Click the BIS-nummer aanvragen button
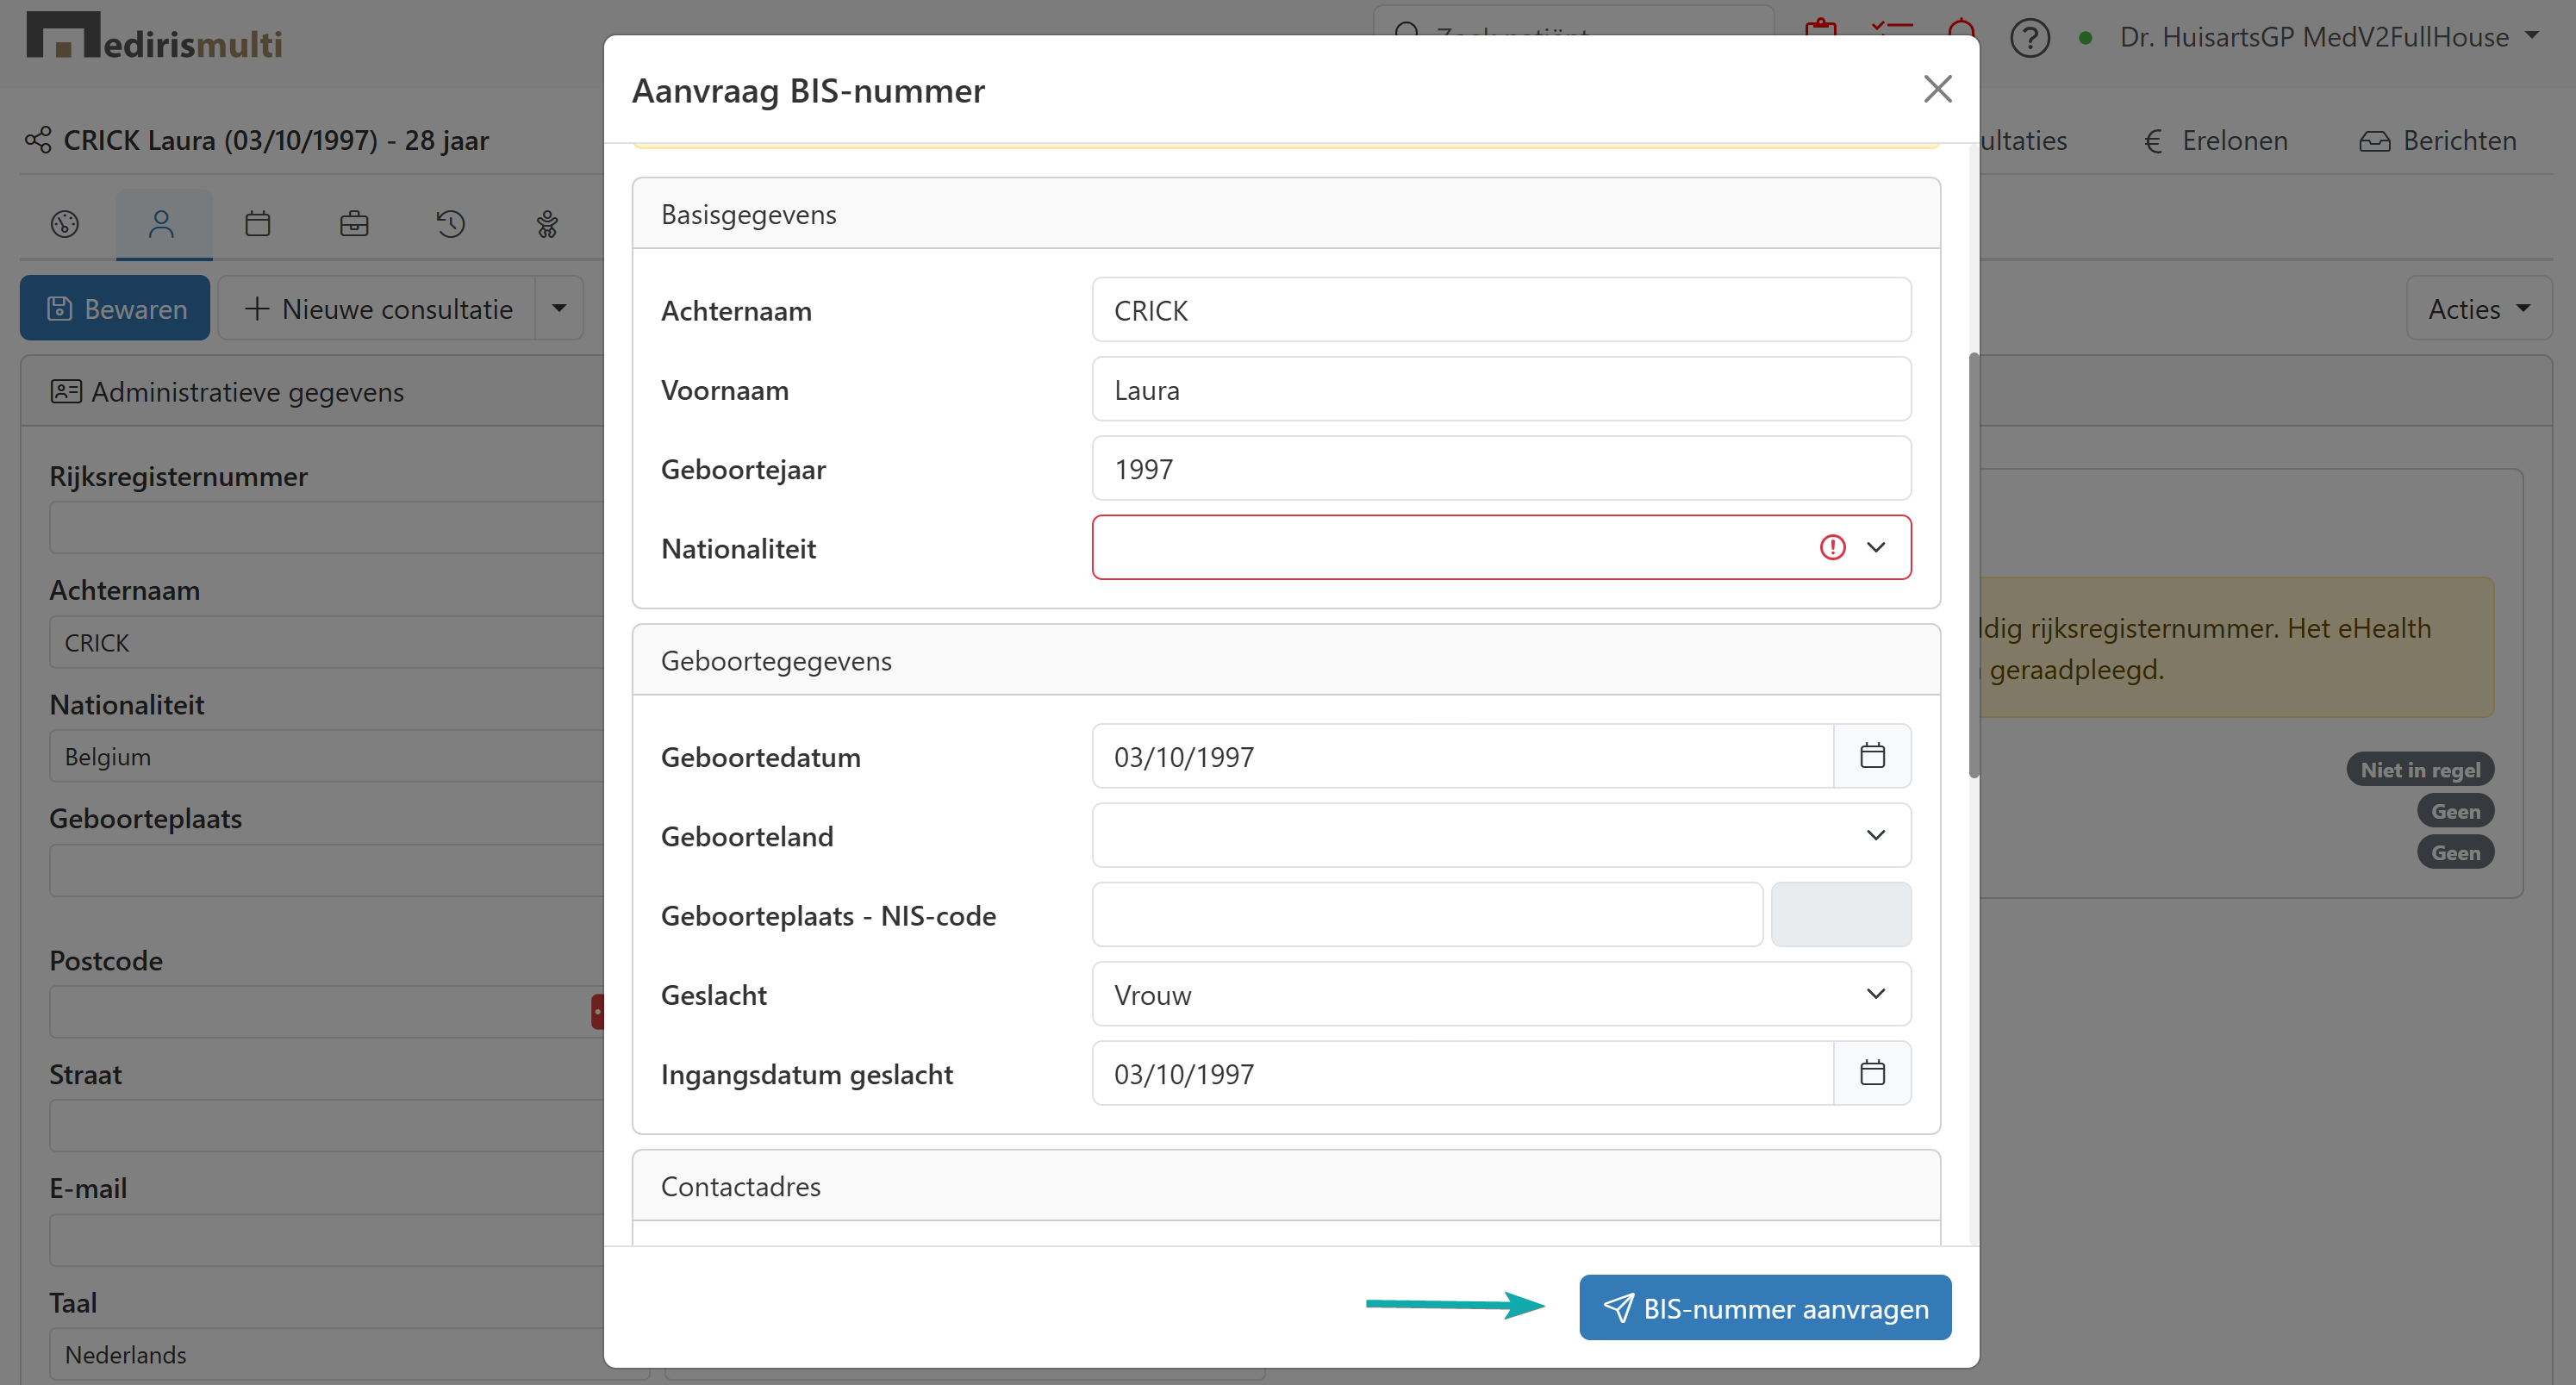 point(1764,1307)
